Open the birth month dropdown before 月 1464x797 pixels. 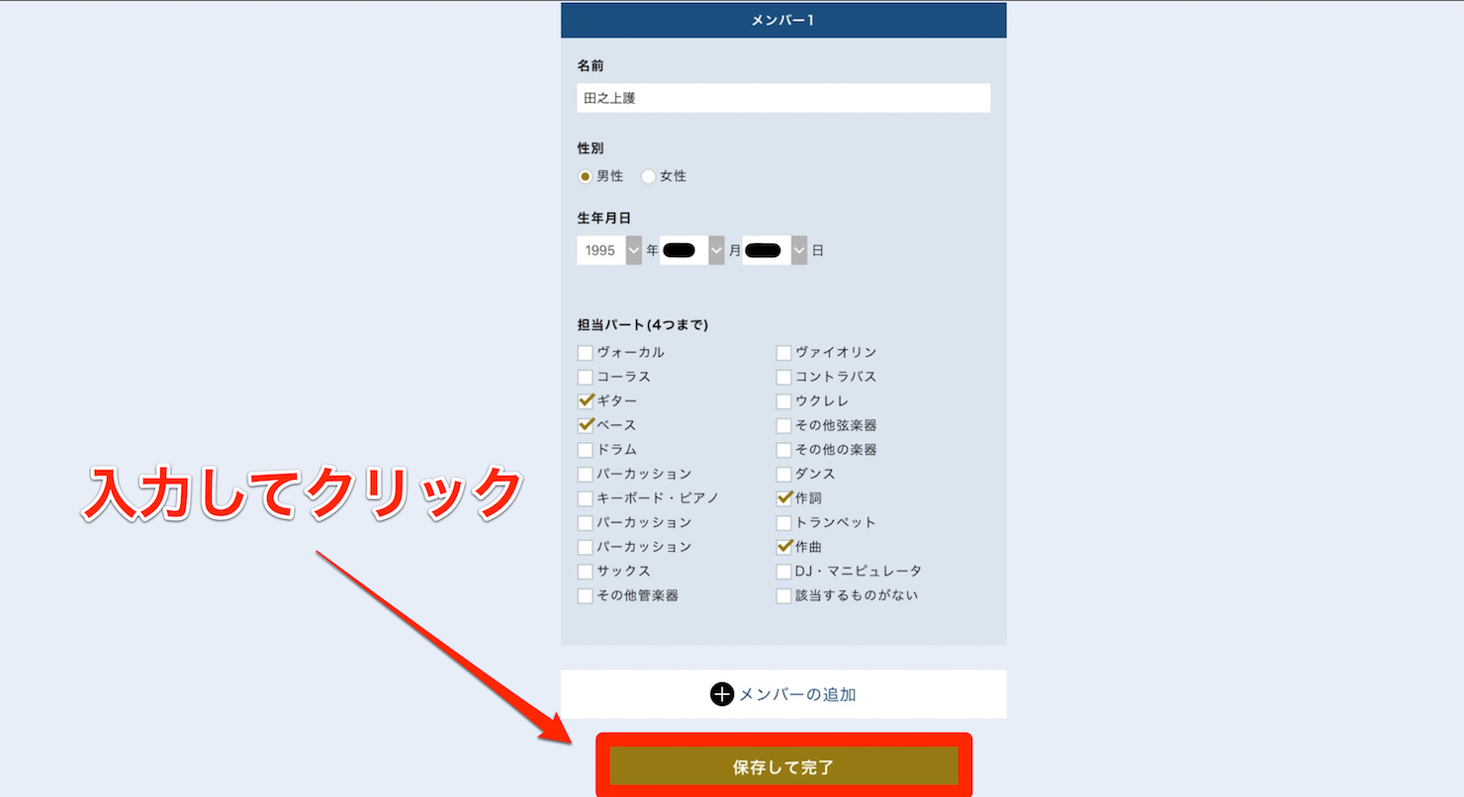(x=692, y=250)
